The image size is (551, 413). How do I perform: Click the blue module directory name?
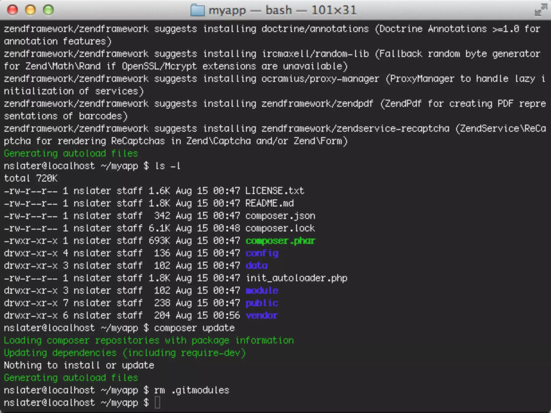pos(262,291)
